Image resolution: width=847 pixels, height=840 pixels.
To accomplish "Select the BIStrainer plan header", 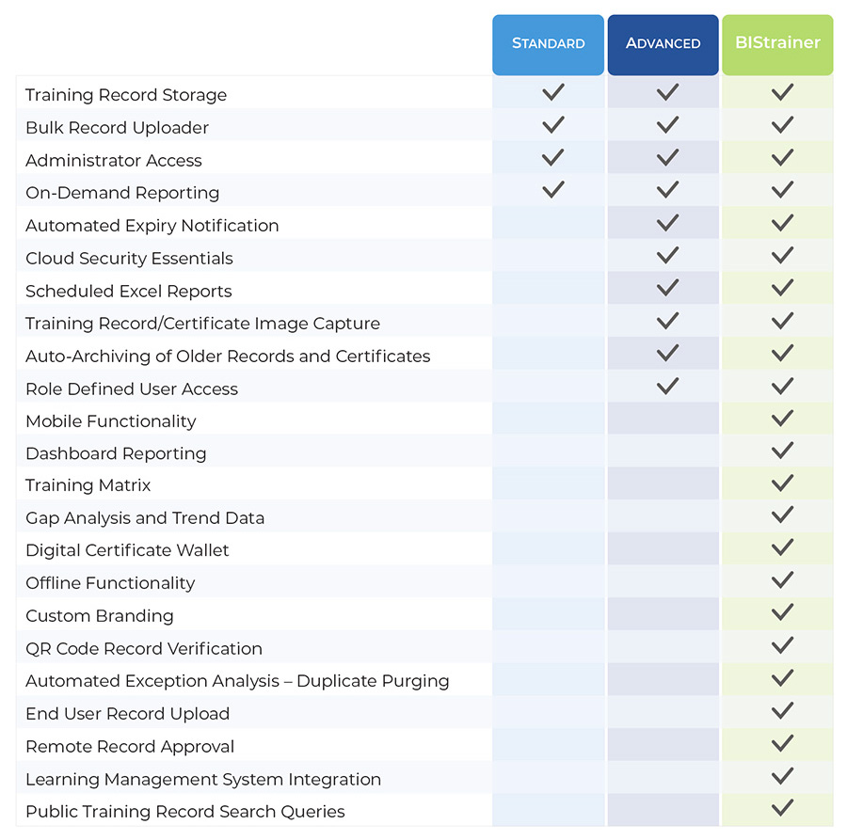I will [x=778, y=45].
